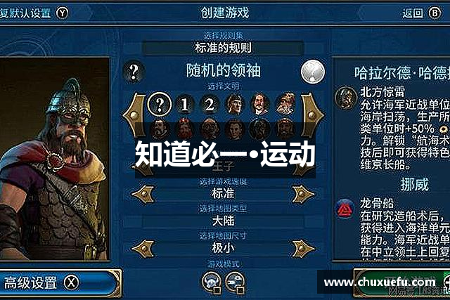Open the 标准的规则 ruleset dropdown
The height and width of the screenshot is (300, 450).
[x=223, y=48]
